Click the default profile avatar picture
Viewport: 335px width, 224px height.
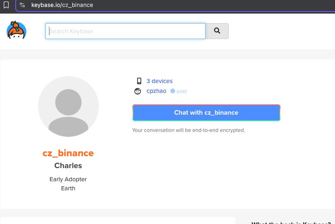point(68,106)
